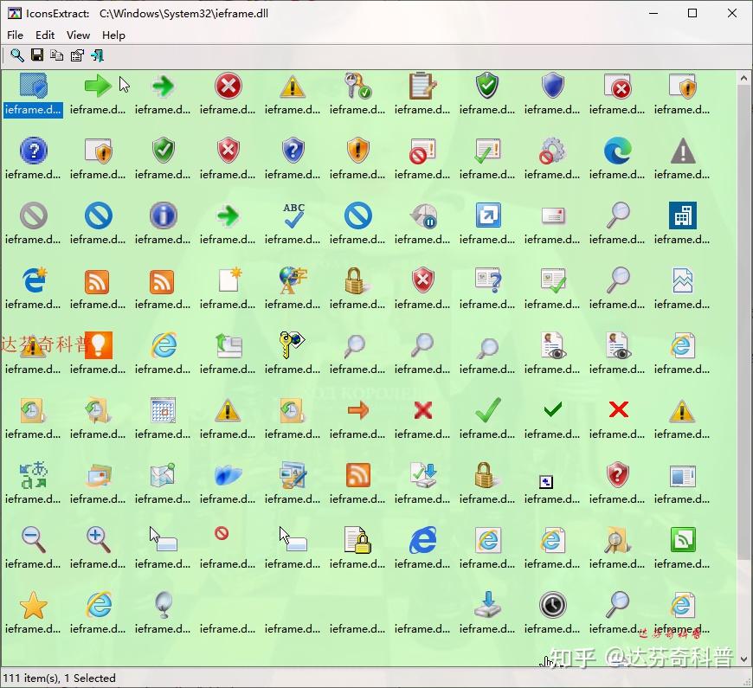Open the View menu
This screenshot has width=753, height=688.
(78, 35)
